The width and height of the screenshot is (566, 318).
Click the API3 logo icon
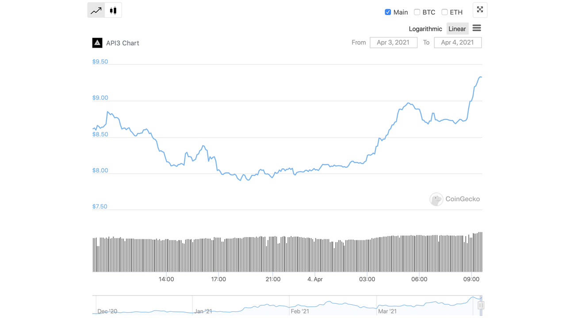click(97, 43)
